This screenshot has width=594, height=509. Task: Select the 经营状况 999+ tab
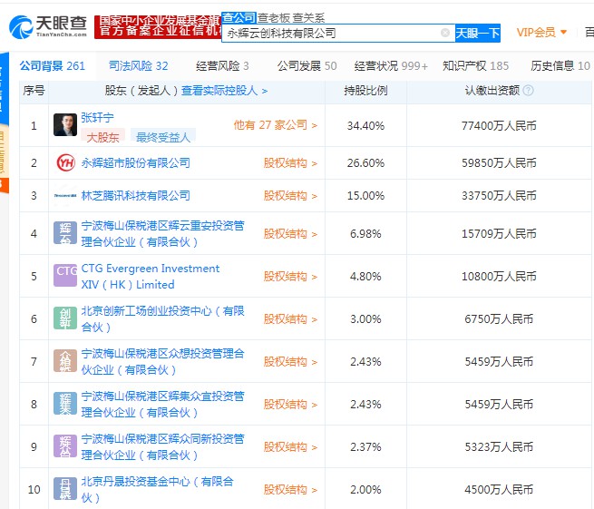point(391,66)
